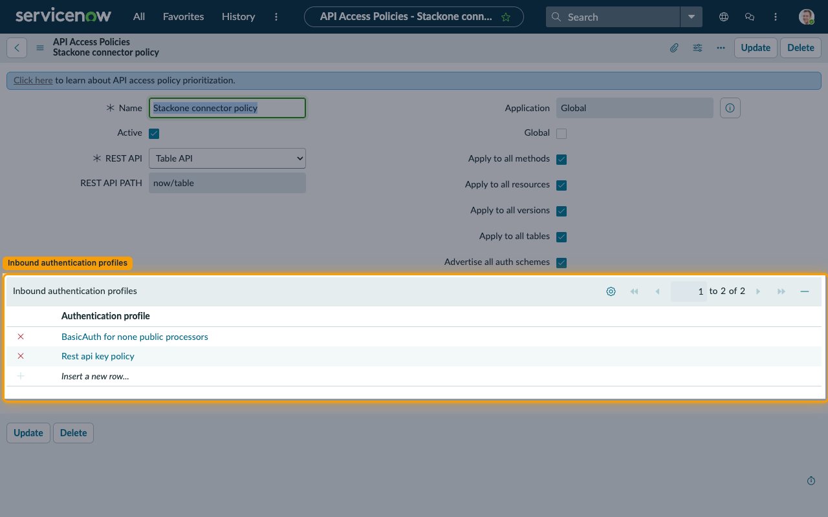
Task: Click the Application field showing Global
Action: click(635, 108)
